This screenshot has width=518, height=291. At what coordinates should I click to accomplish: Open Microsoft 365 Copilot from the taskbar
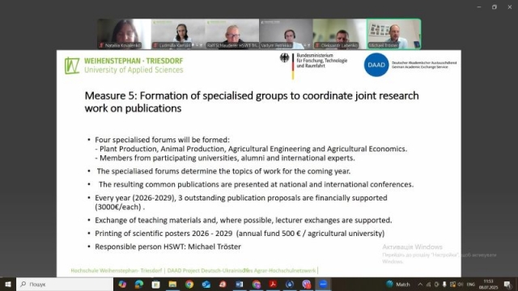point(122,284)
